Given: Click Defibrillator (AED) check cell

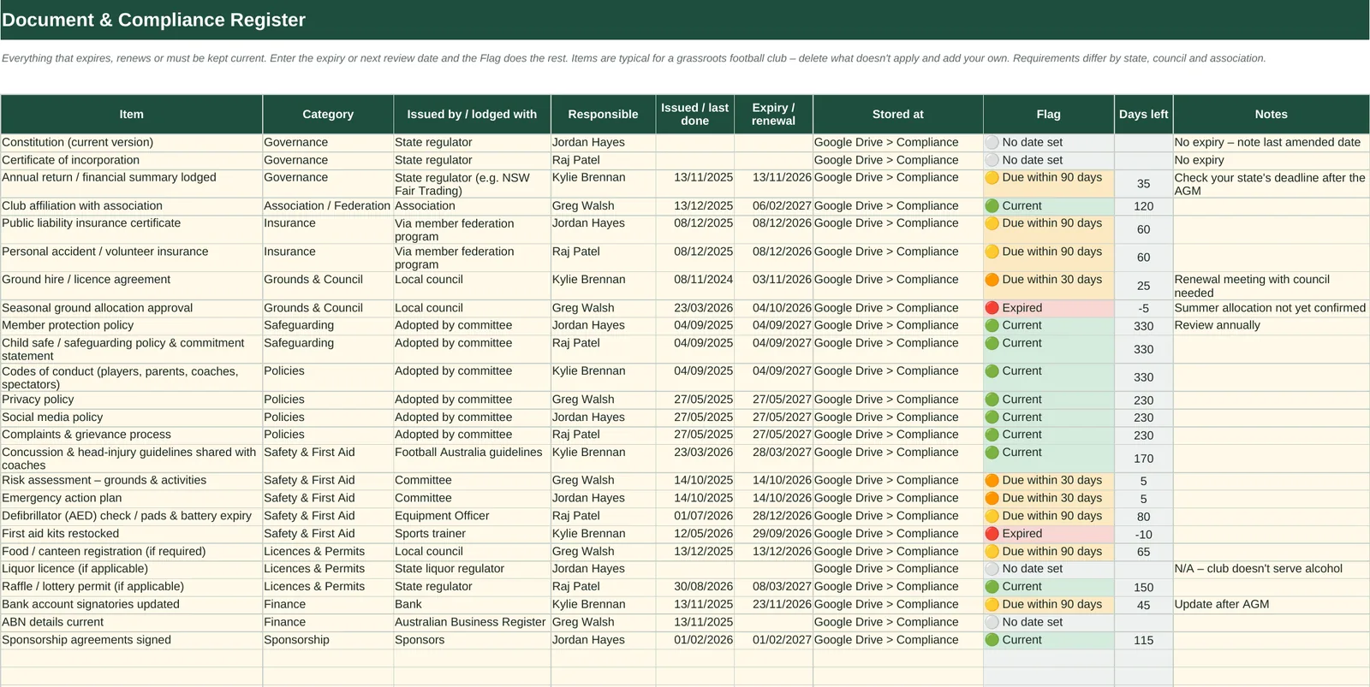Looking at the screenshot, I should click(x=131, y=516).
